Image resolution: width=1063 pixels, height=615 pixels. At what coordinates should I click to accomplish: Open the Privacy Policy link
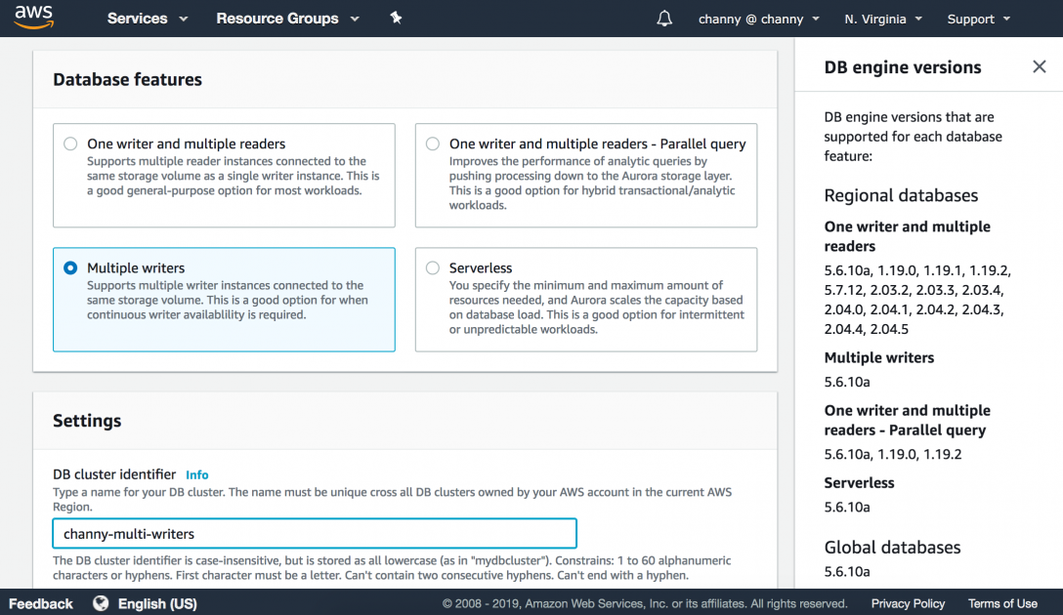[x=908, y=603]
